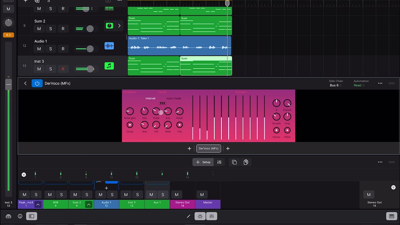
Task: Toggle the sidebar panel icon in bottom bar
Action: [x=32, y=216]
